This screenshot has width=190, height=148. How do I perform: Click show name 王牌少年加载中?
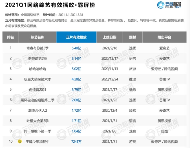coord(37,142)
